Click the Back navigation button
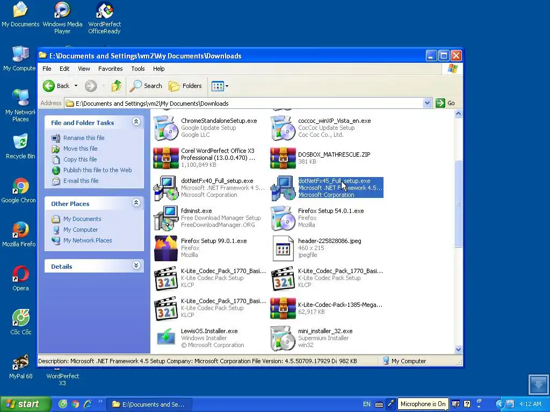Viewport: 550px width, 412px height. click(x=56, y=86)
